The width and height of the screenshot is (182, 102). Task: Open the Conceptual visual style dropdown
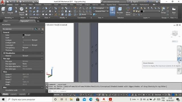[101, 8]
